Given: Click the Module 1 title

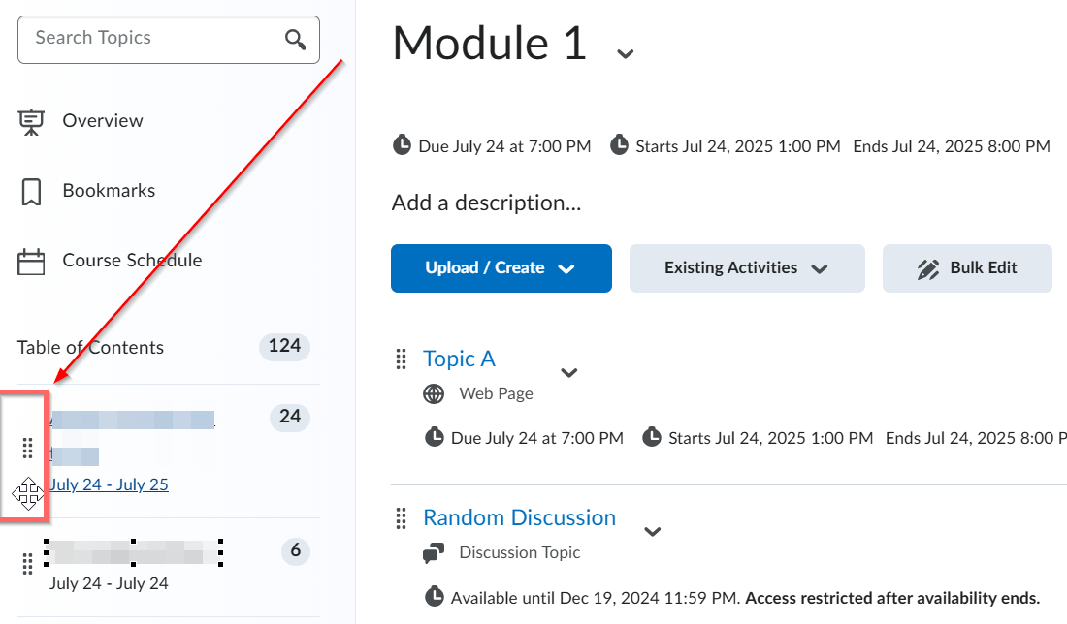Looking at the screenshot, I should tap(490, 43).
